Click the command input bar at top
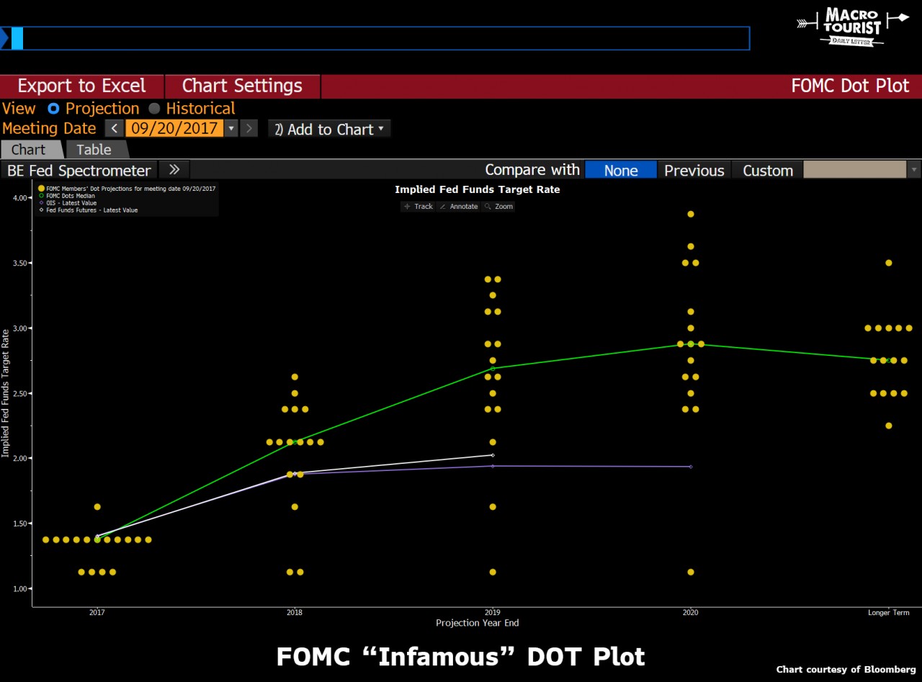This screenshot has height=682, width=922. click(382, 38)
